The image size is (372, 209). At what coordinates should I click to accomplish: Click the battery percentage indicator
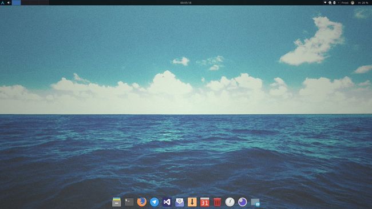coord(363,3)
